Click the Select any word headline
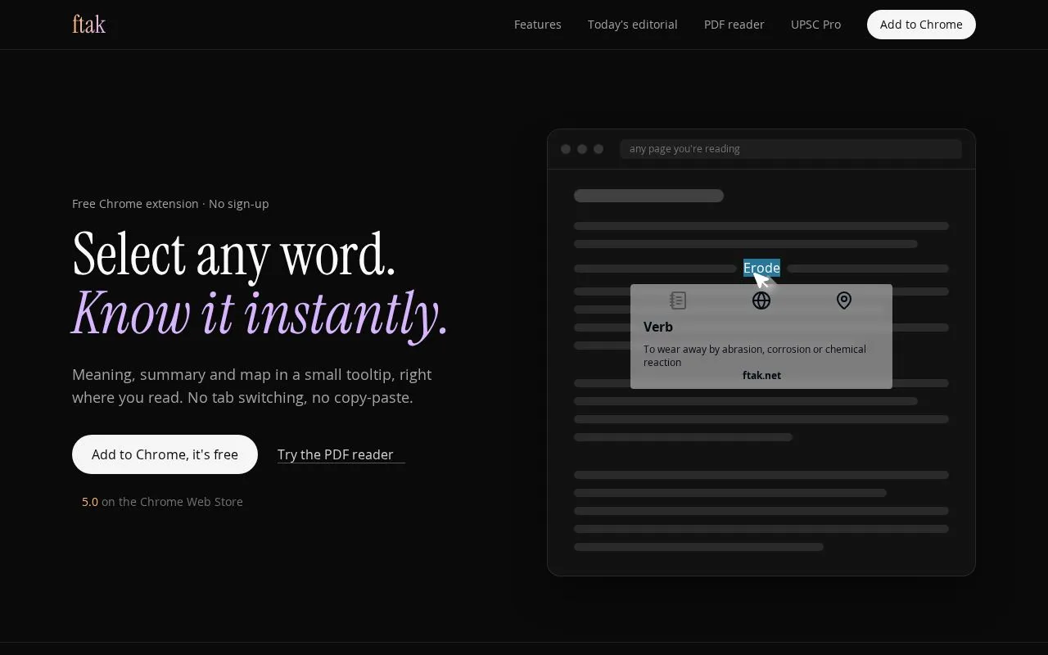Screen dimensions: 1048x655 click(234, 254)
